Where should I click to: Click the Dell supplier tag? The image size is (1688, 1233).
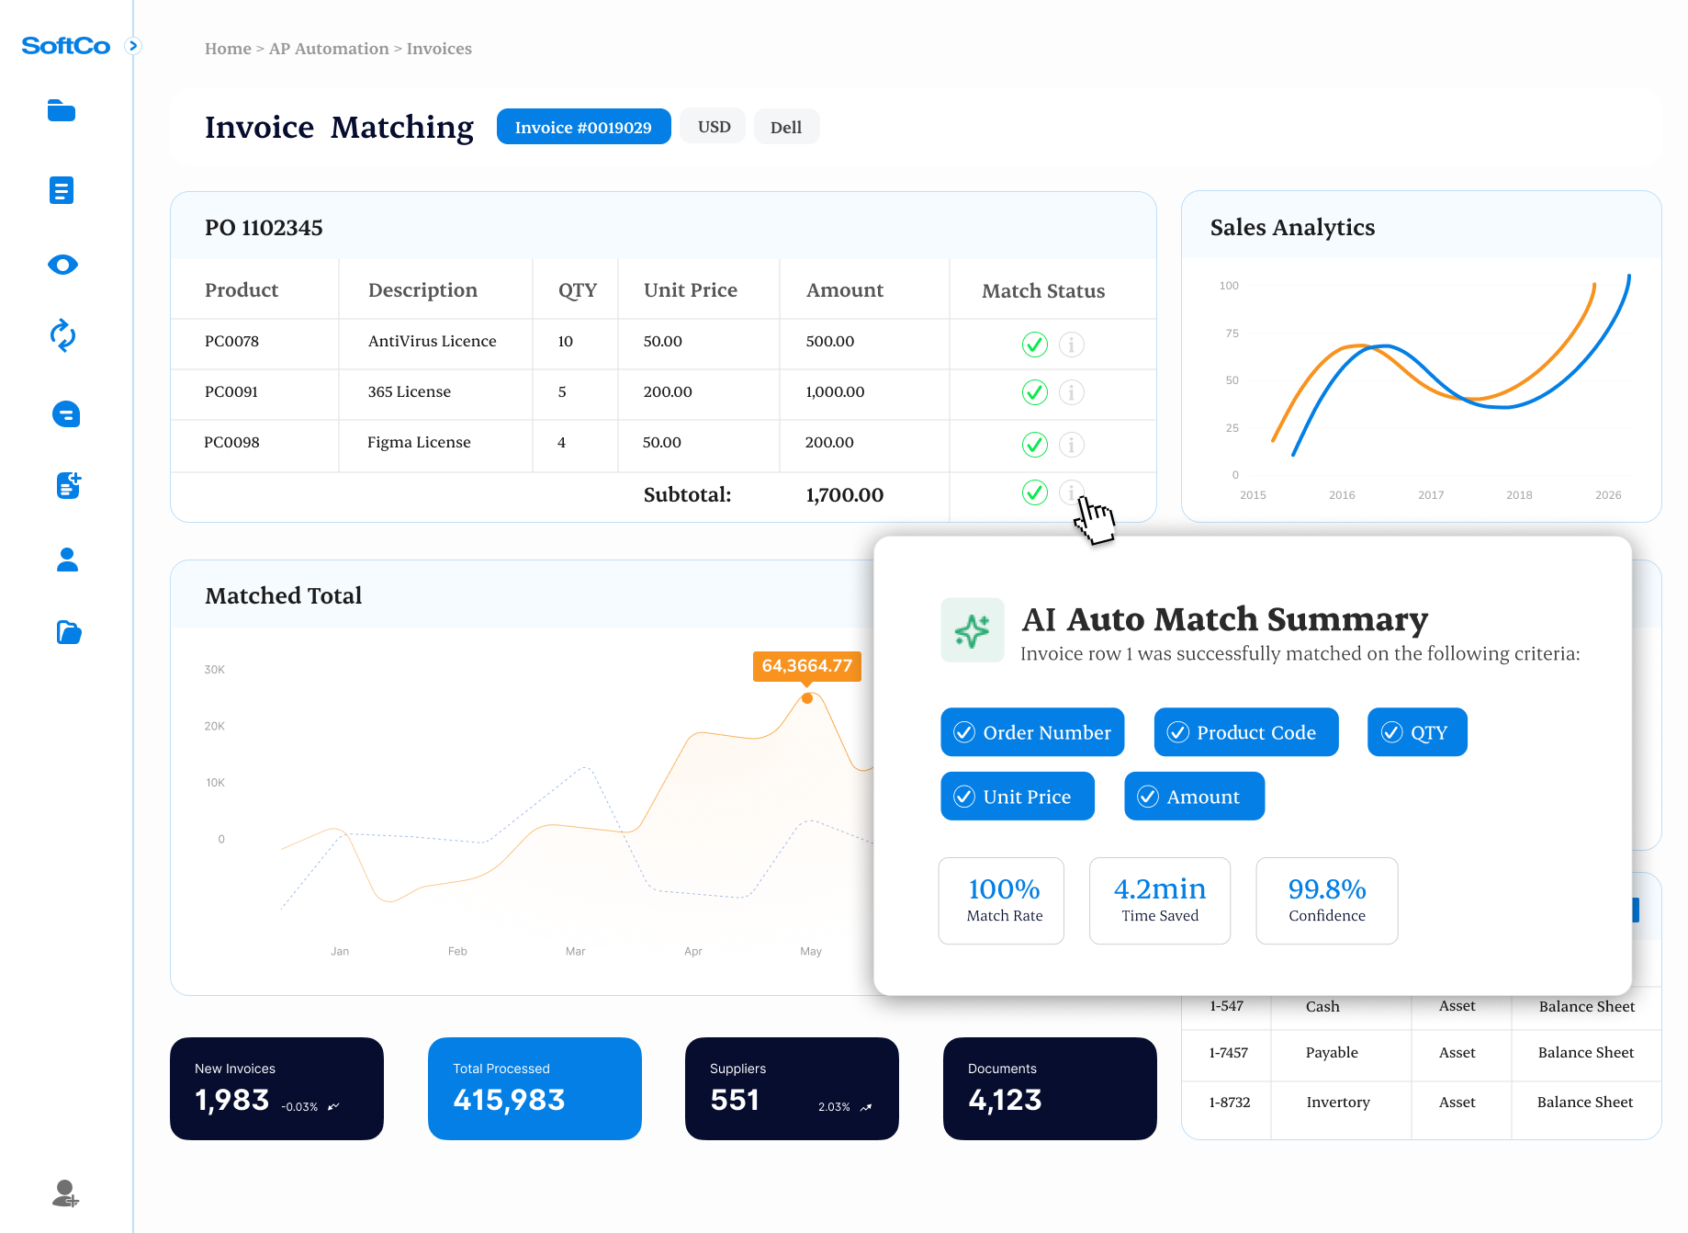pos(786,127)
